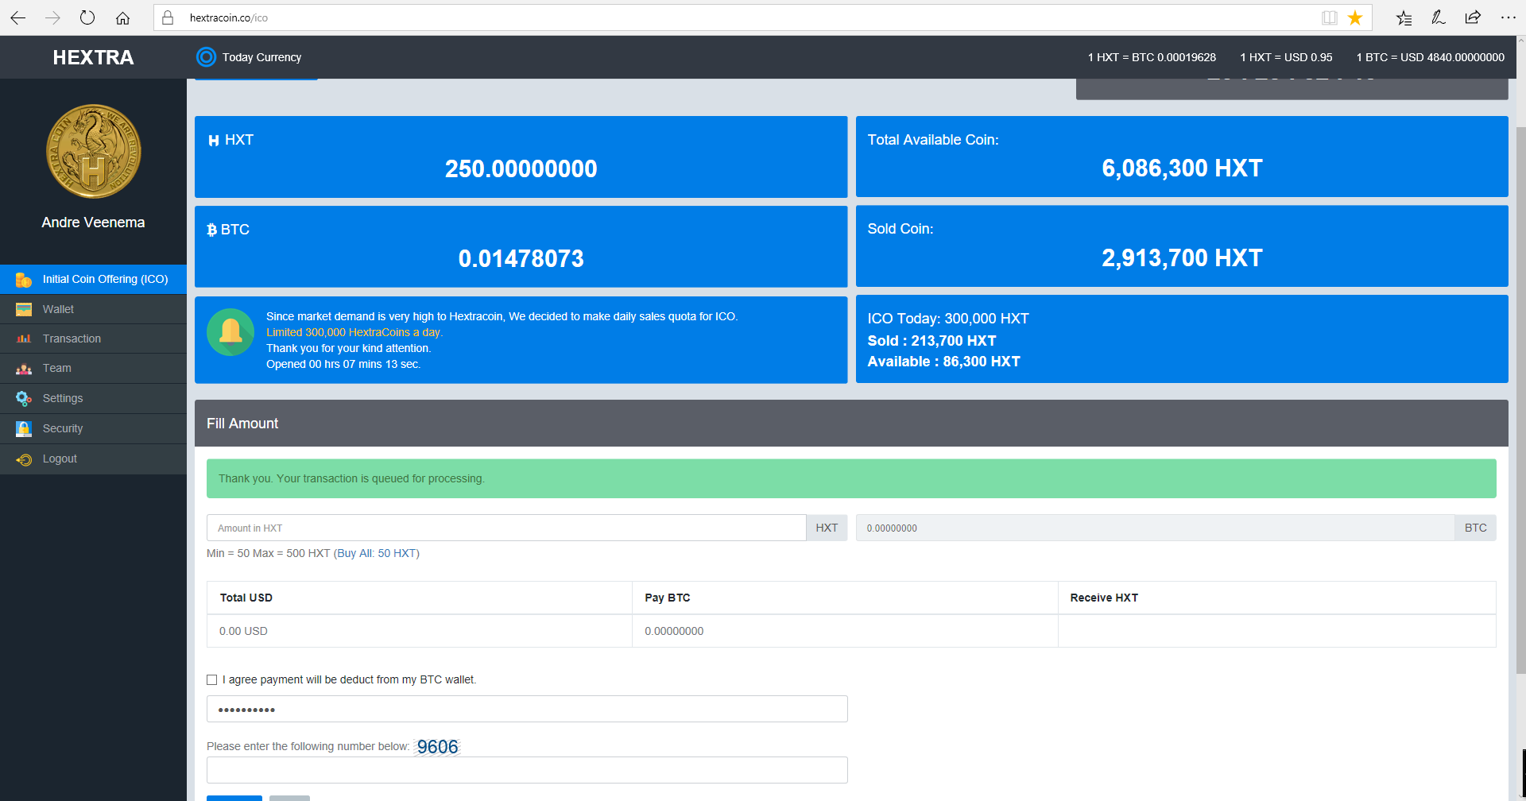Open the browser More options menu

(1508, 17)
